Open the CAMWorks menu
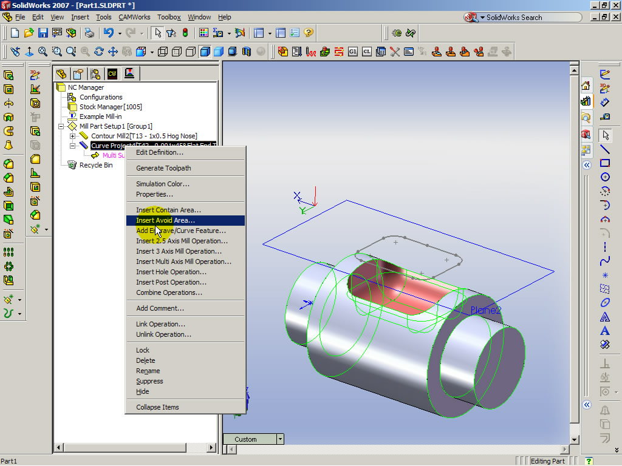Screen dimensions: 622x466 pos(134,17)
